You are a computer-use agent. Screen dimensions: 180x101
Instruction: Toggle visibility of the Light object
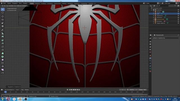[x=178, y=14]
